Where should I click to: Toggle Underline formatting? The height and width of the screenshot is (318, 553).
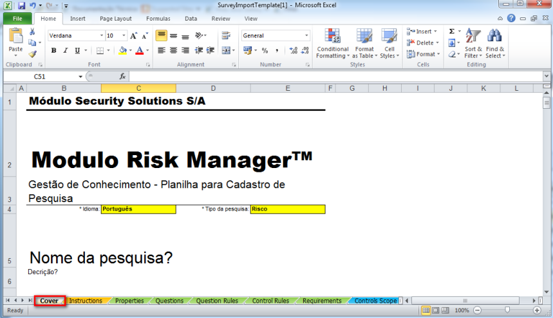point(77,50)
